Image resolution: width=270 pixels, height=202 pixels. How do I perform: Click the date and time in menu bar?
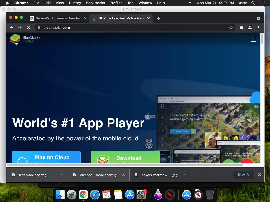(215, 3)
